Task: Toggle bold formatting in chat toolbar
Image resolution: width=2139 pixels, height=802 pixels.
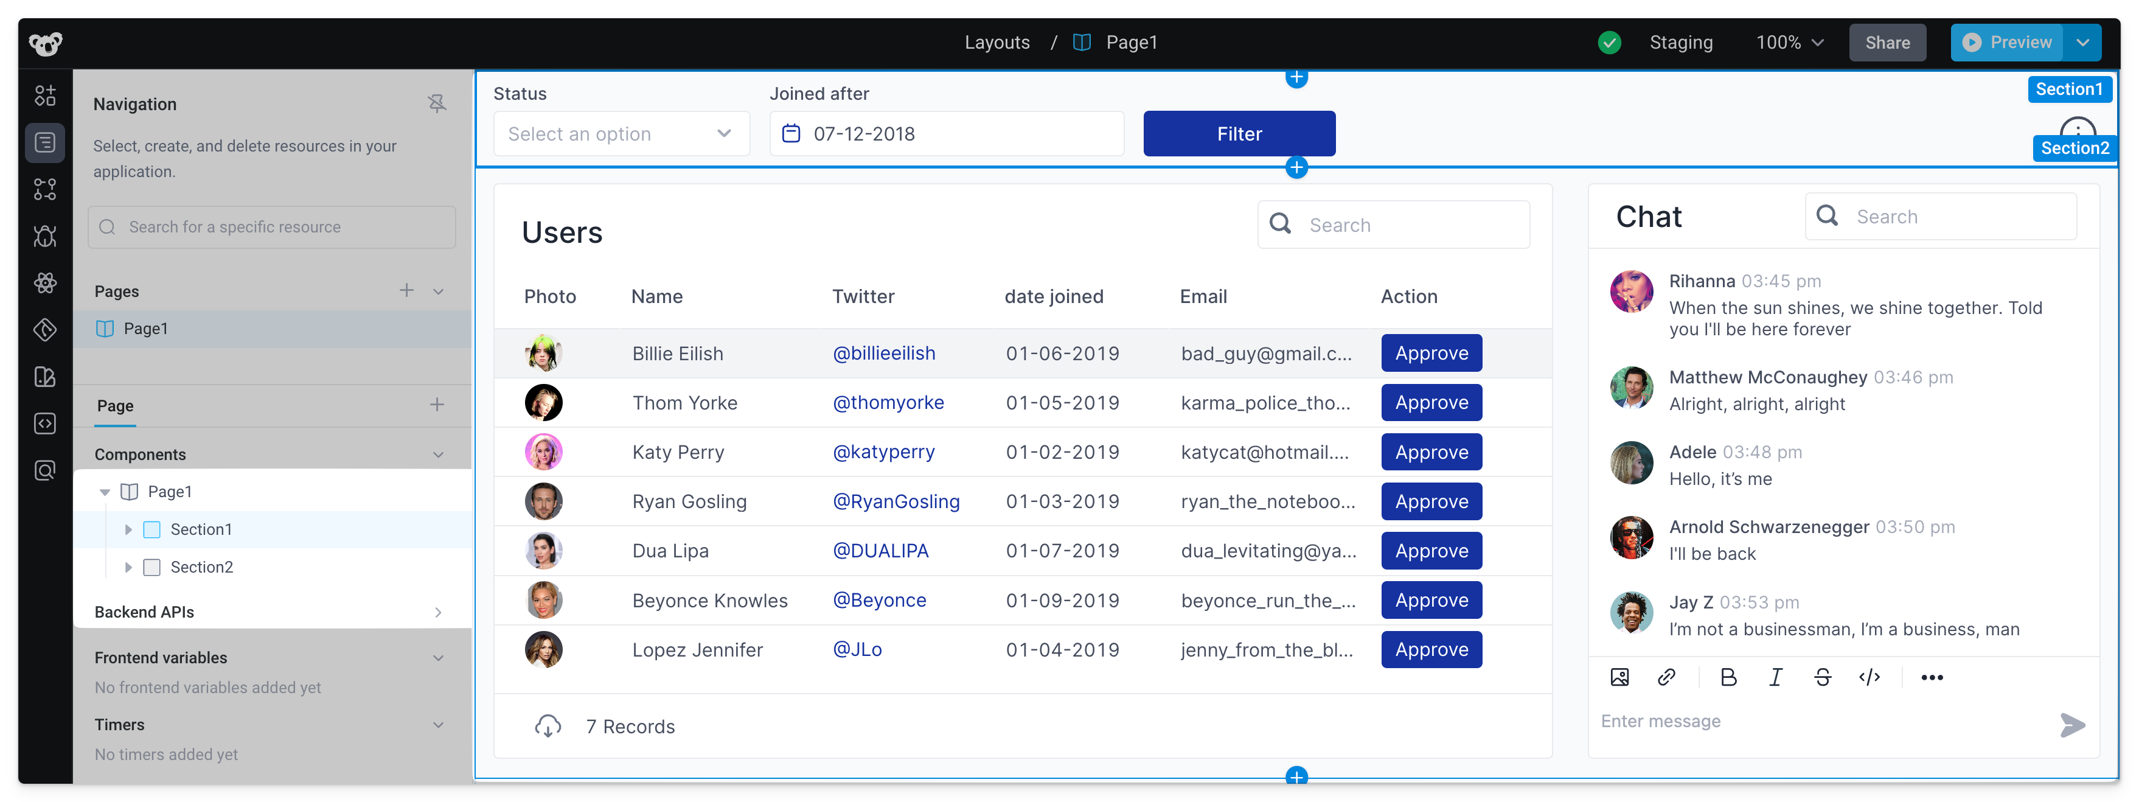Action: pos(1728,677)
